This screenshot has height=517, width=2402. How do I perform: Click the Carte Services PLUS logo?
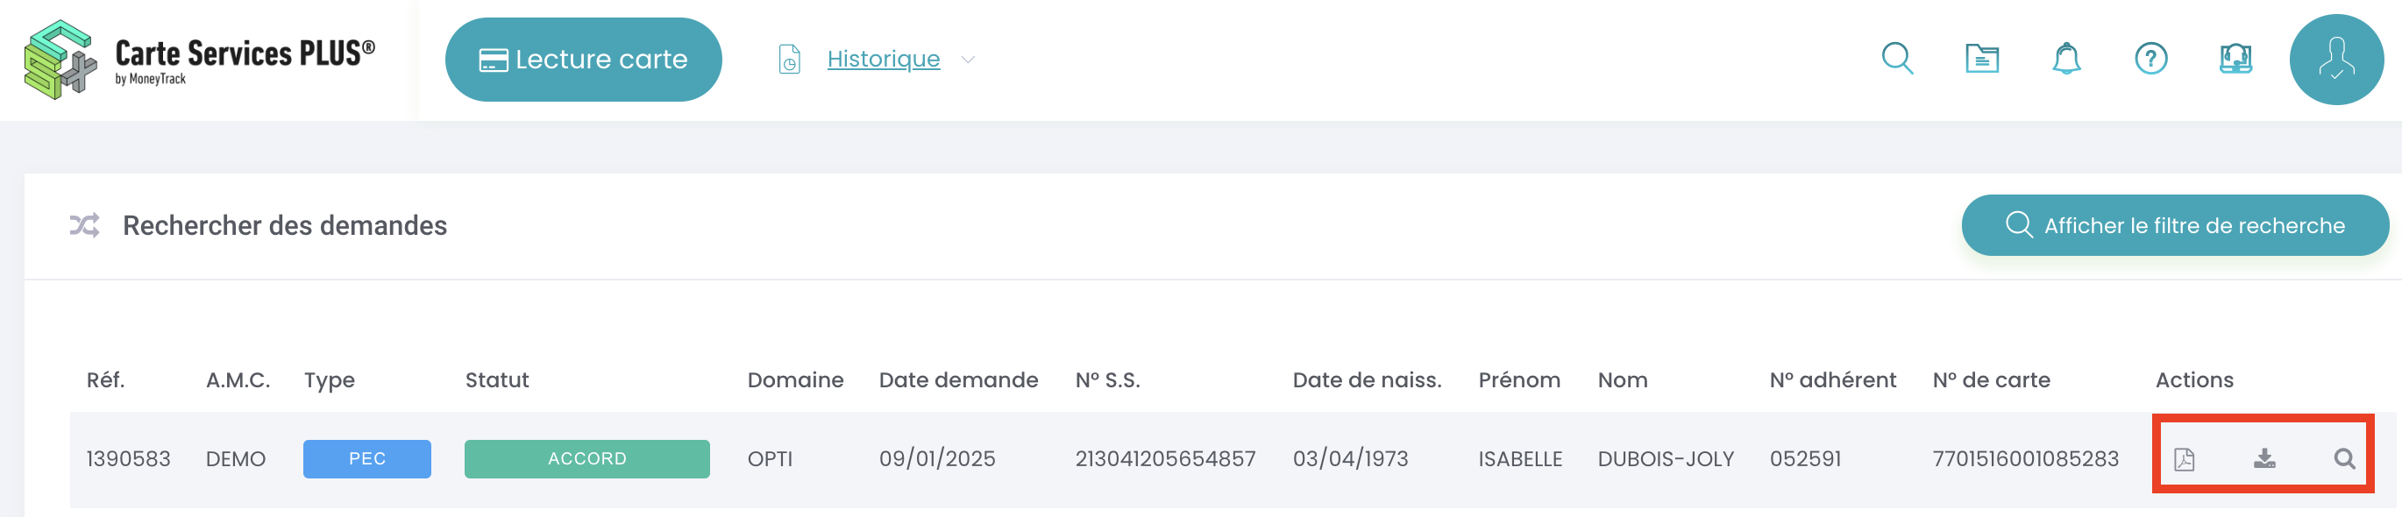tap(200, 60)
